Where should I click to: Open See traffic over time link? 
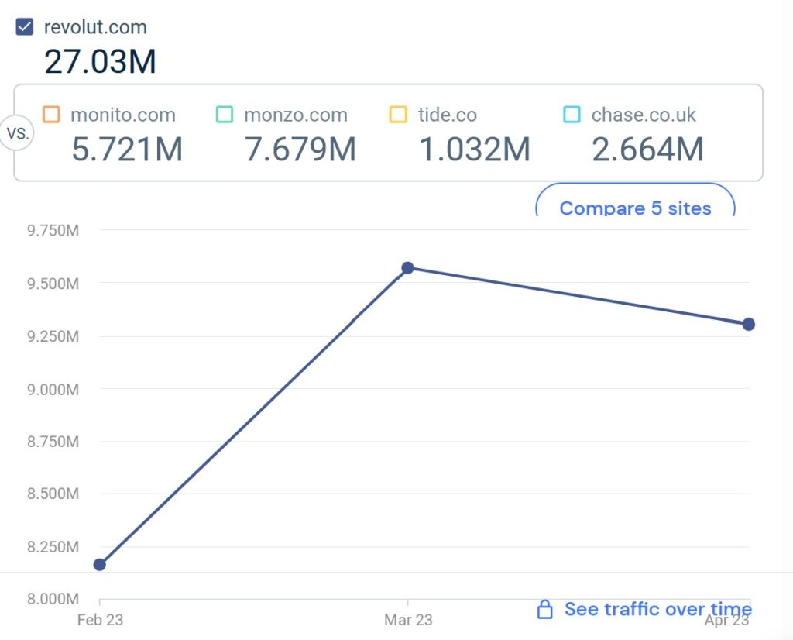tap(658, 609)
